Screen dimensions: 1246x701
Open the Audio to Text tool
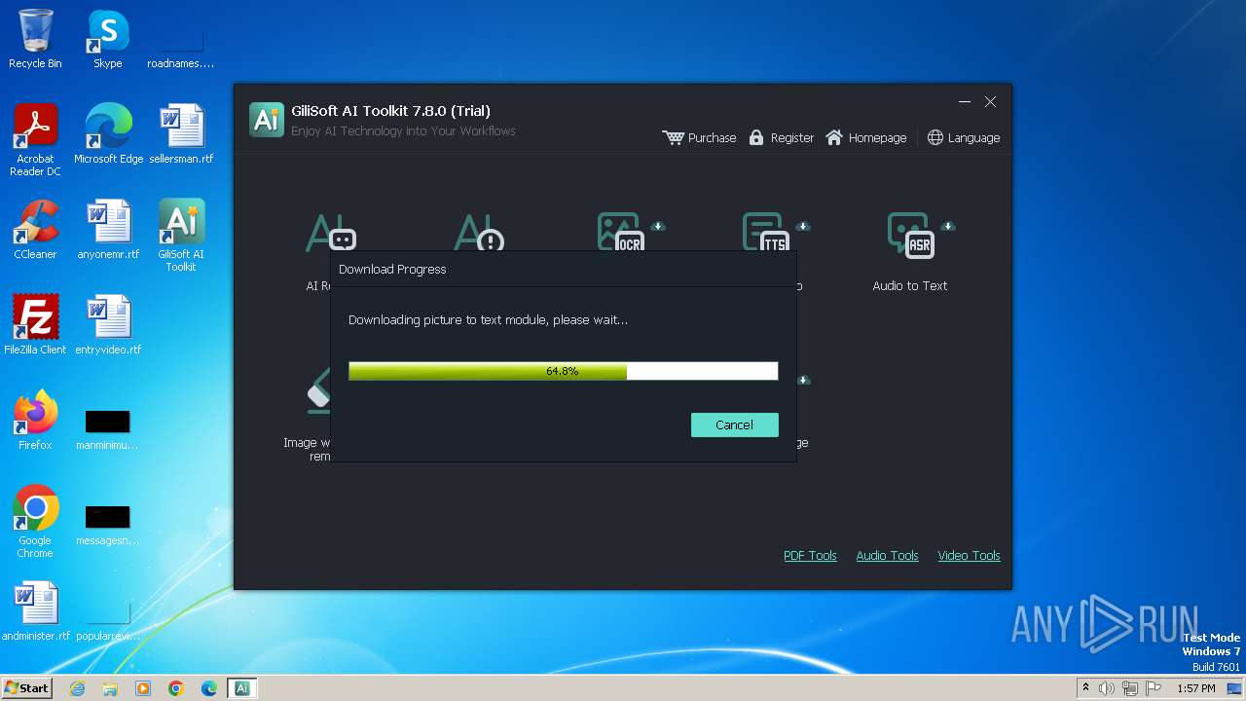tap(909, 253)
